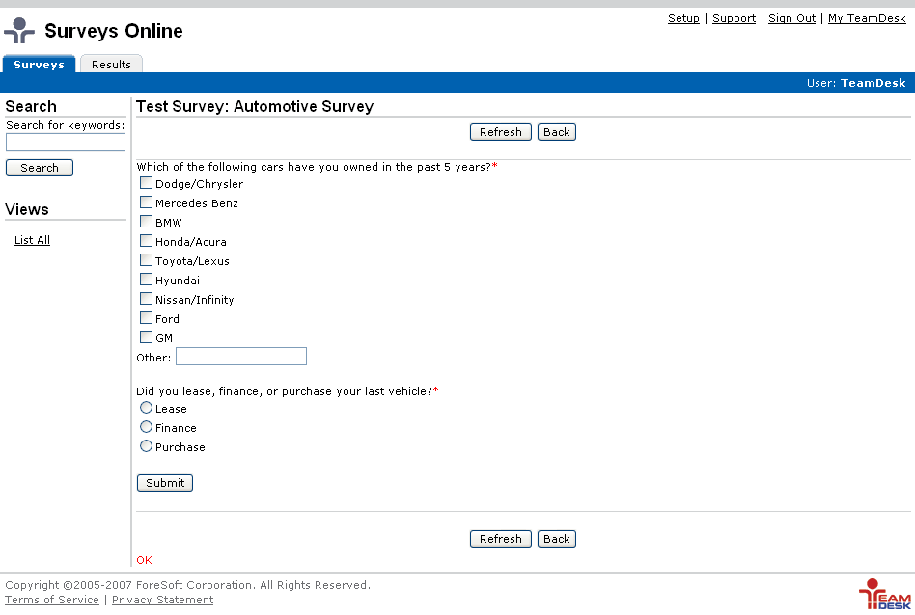
Task: Focus the Other car text field
Action: point(240,357)
